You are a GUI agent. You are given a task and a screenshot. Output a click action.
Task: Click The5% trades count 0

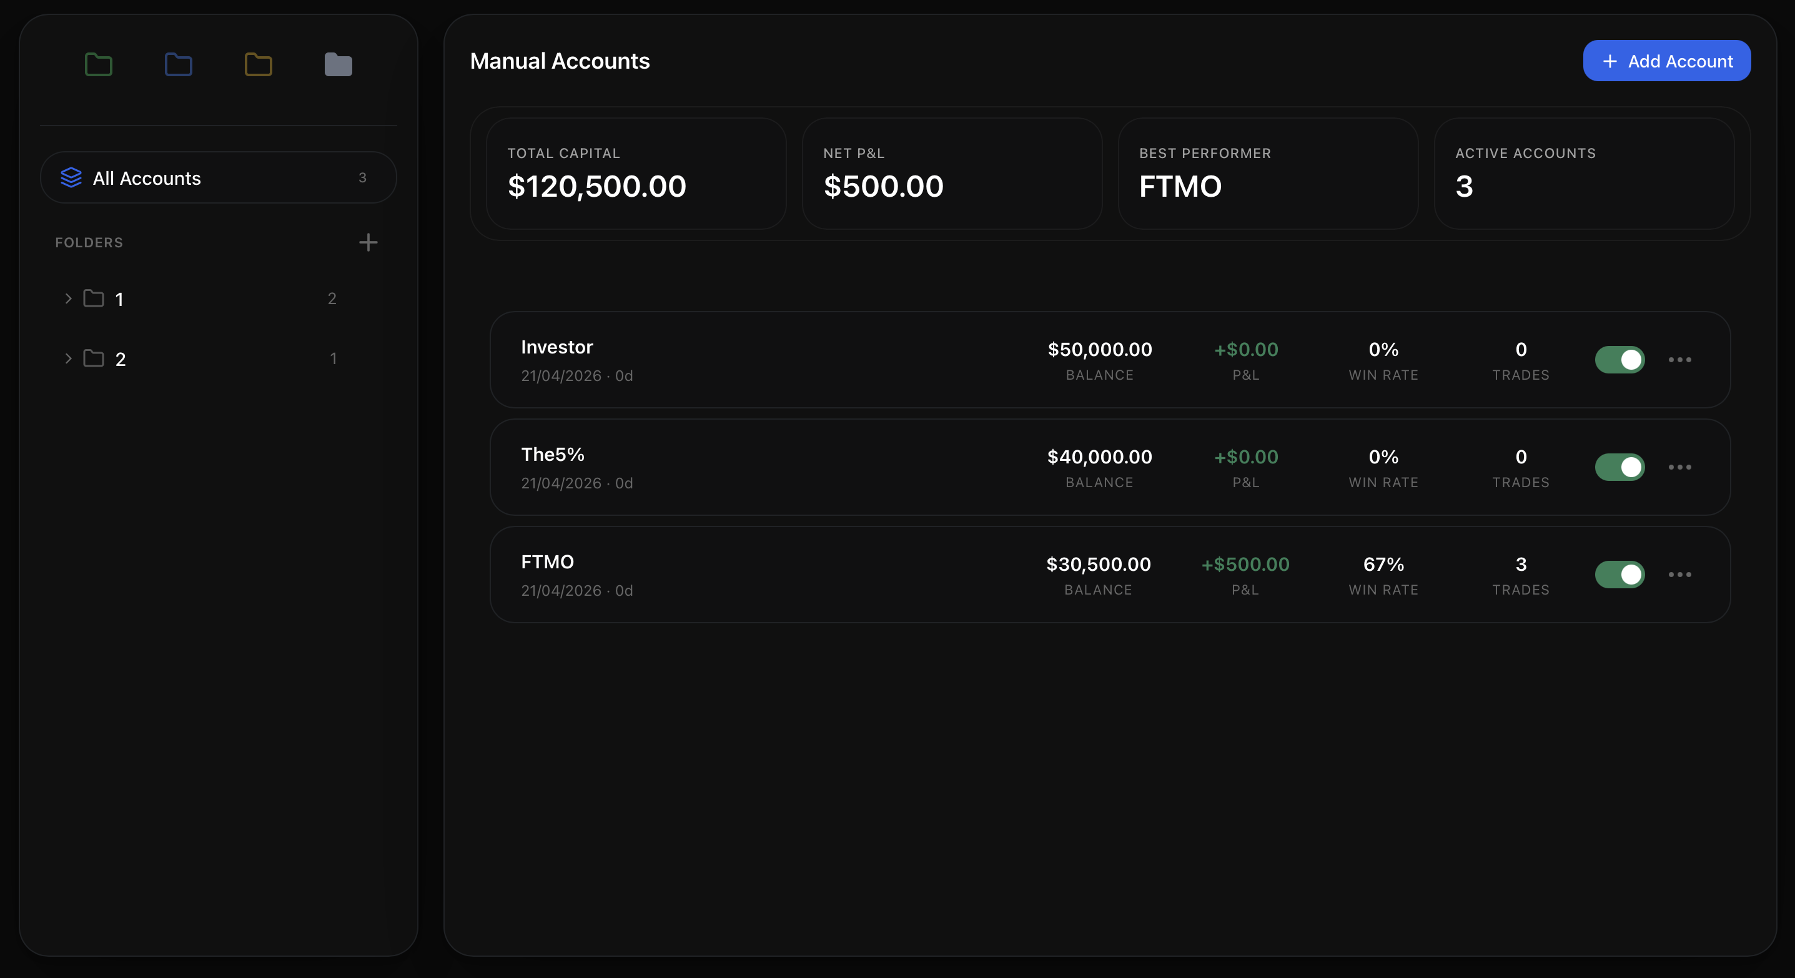pyautogui.click(x=1521, y=457)
